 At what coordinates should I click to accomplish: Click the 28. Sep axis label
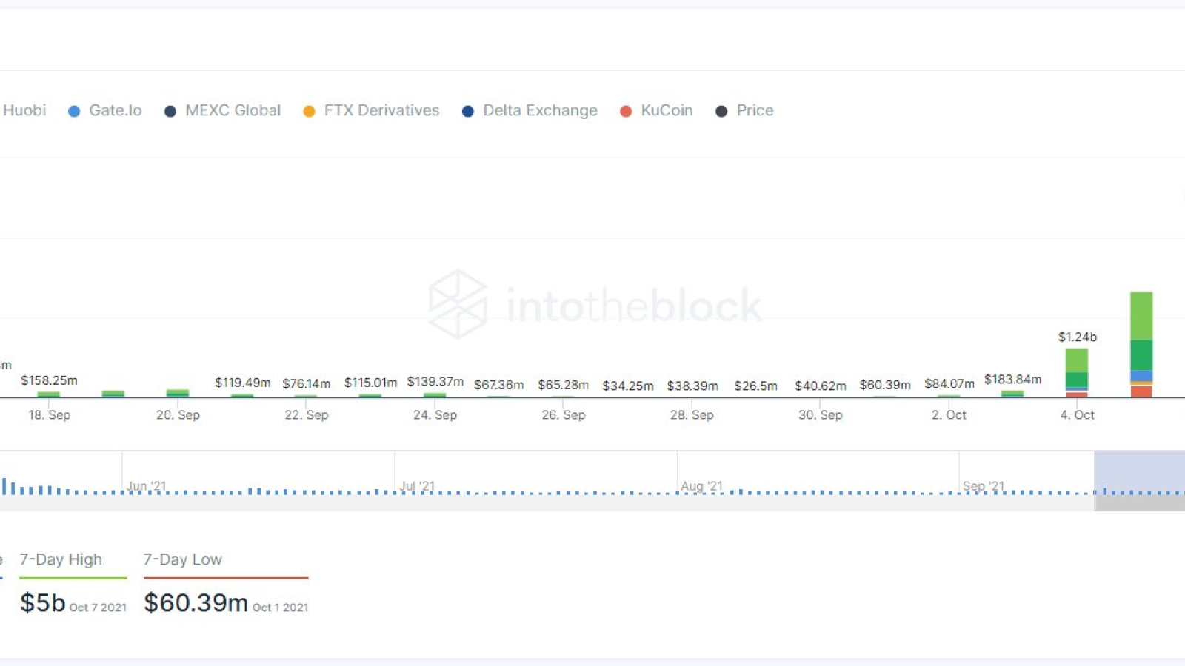pyautogui.click(x=692, y=415)
